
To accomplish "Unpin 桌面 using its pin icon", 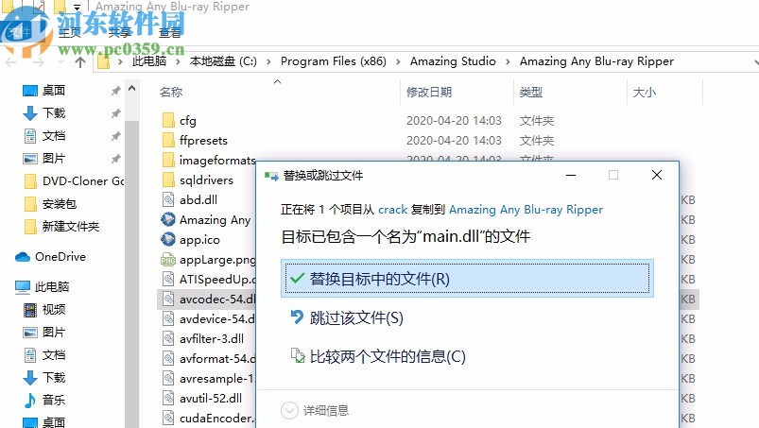I will [x=115, y=91].
